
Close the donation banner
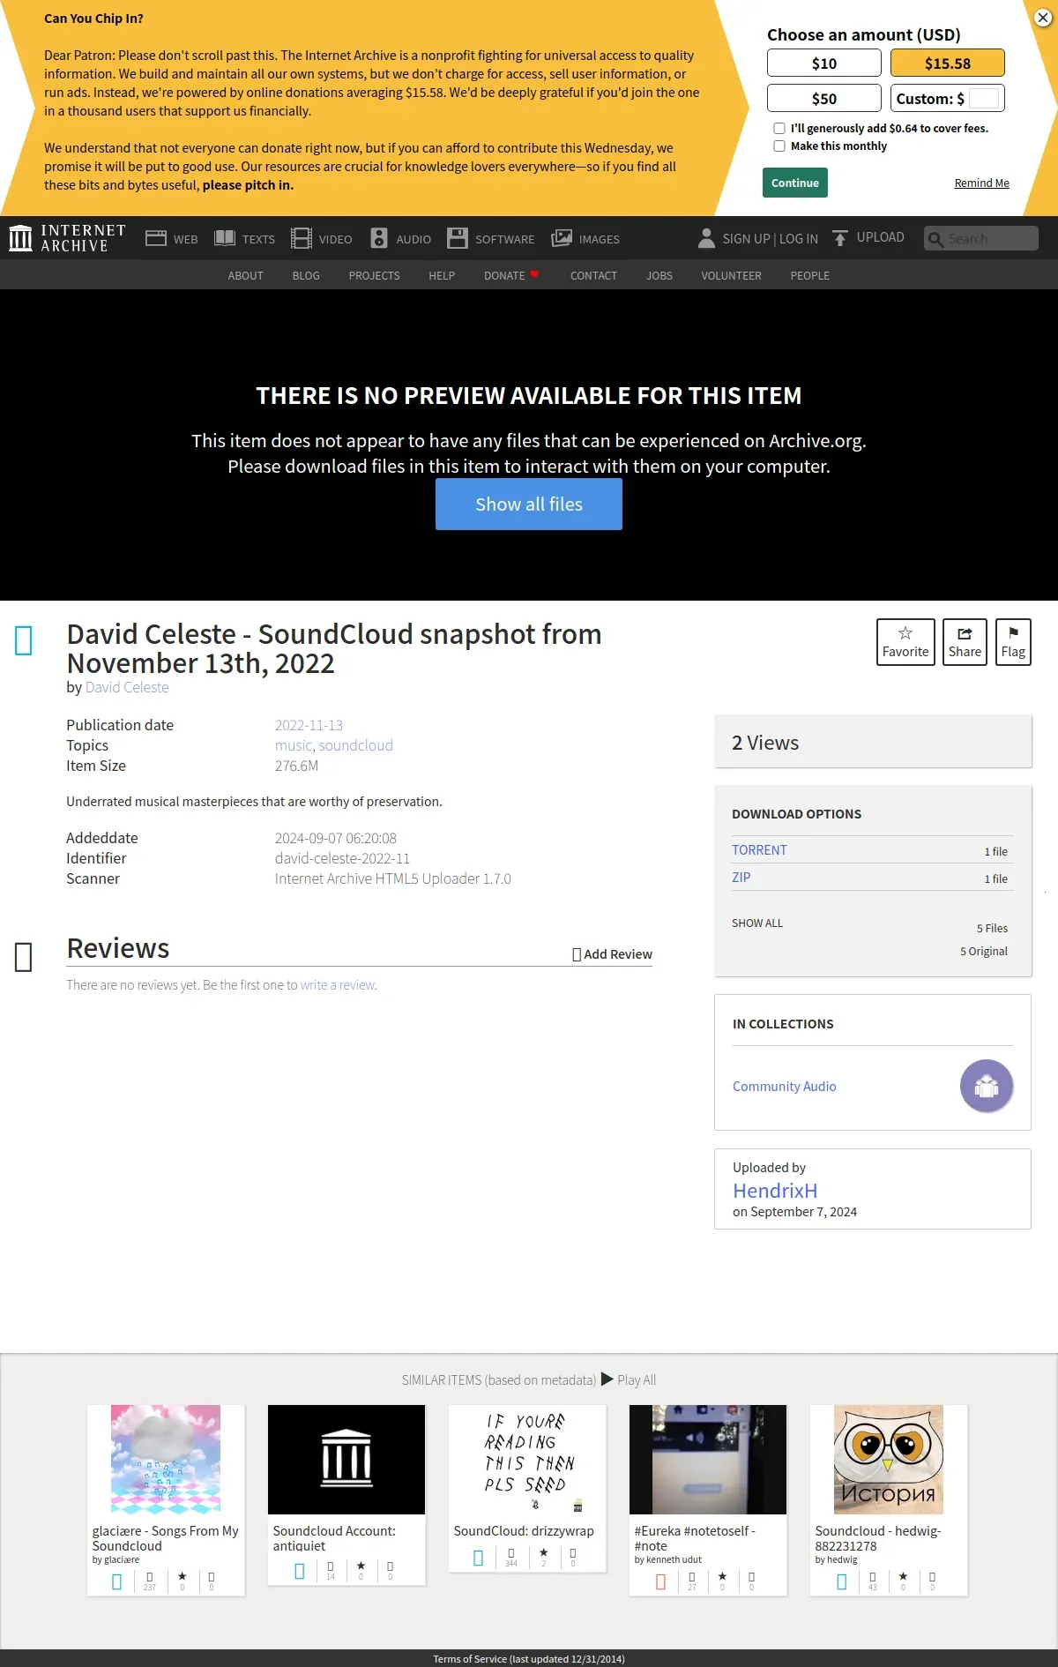coord(1042,18)
